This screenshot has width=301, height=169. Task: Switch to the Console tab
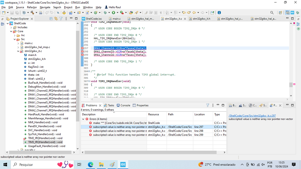[125, 105]
